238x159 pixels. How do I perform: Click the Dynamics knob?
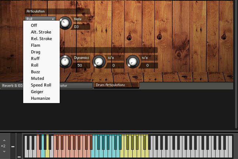pyautogui.click(x=65, y=61)
